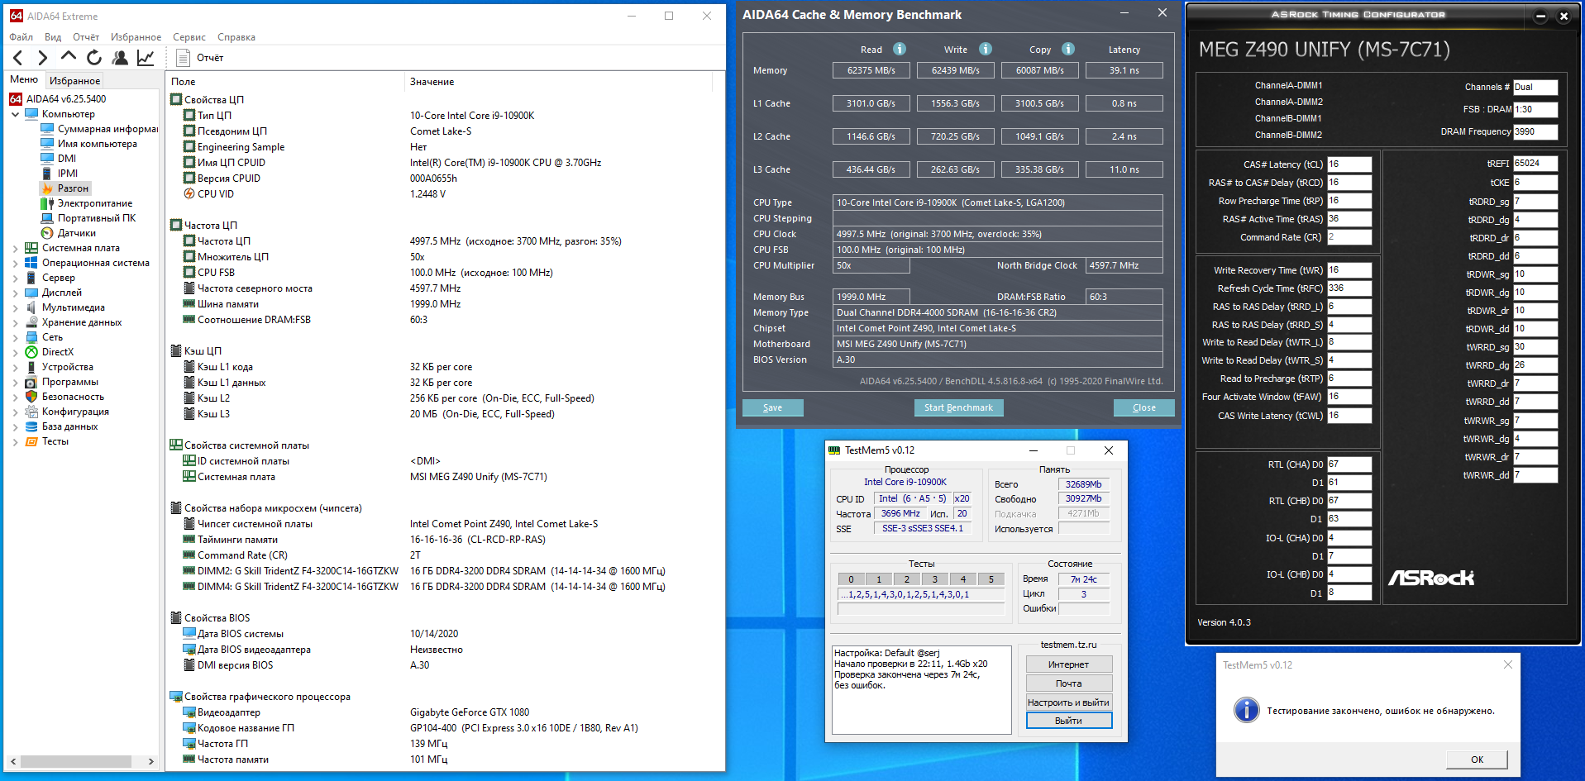Image resolution: width=1585 pixels, height=781 pixels.
Task: Expand the Сервер tree node
Action: pyautogui.click(x=15, y=278)
